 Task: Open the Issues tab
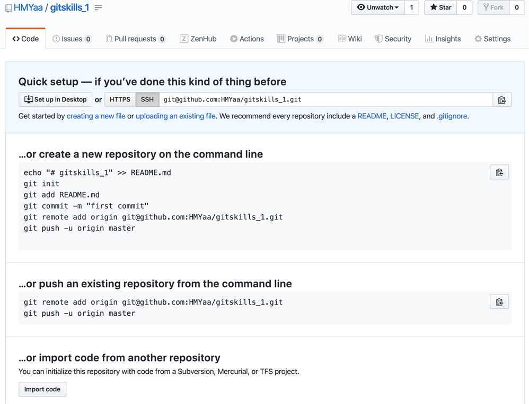[x=72, y=39]
